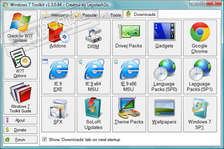Open W7T Options
Viewport: 224px width, 149px height.
pos(20,63)
